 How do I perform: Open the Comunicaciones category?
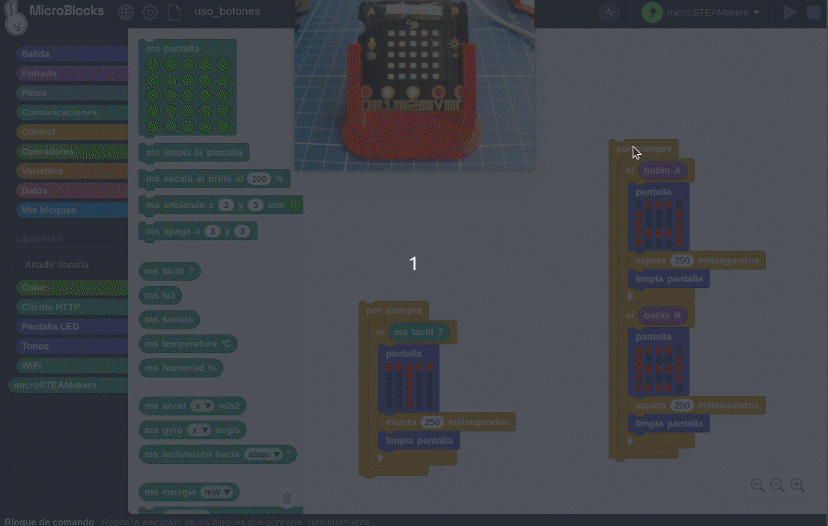click(72, 112)
